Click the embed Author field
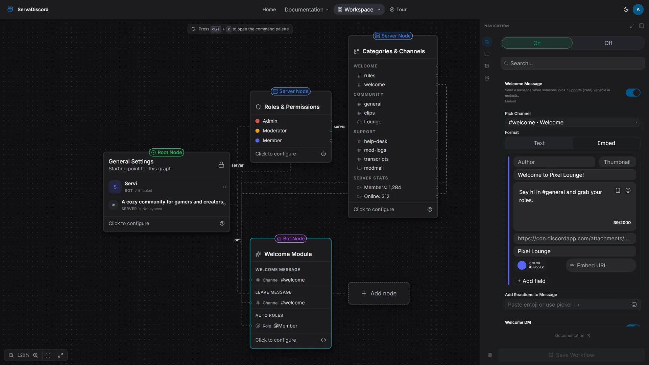Viewport: 649px width, 365px height. pos(554,162)
